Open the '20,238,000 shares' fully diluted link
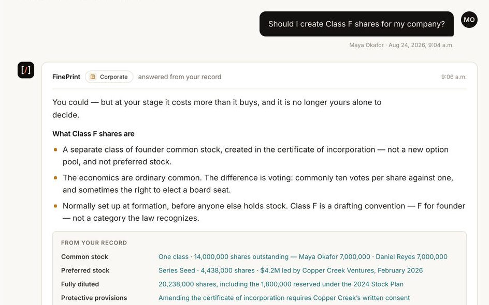The image size is (489, 305). click(281, 284)
